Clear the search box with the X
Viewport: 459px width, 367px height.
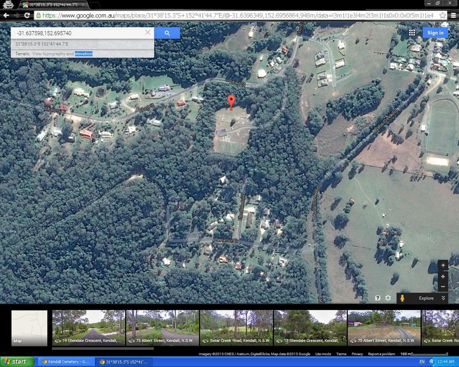click(148, 33)
